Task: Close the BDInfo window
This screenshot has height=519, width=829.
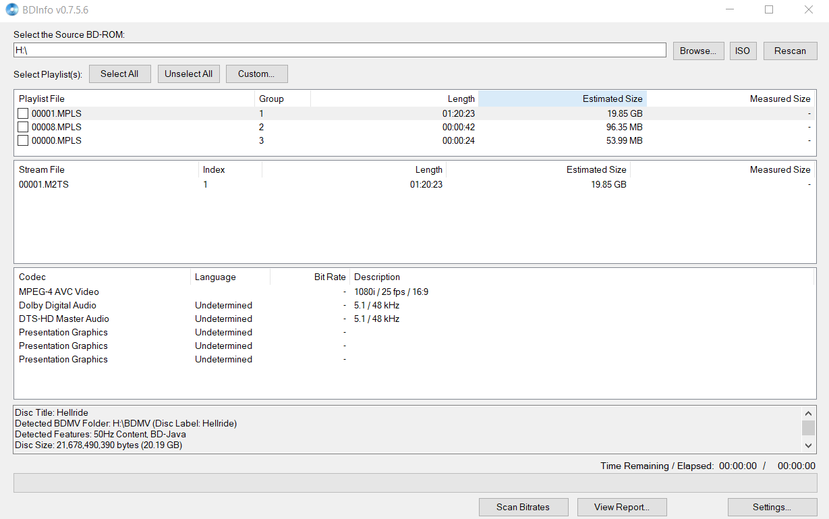Action: coord(808,10)
